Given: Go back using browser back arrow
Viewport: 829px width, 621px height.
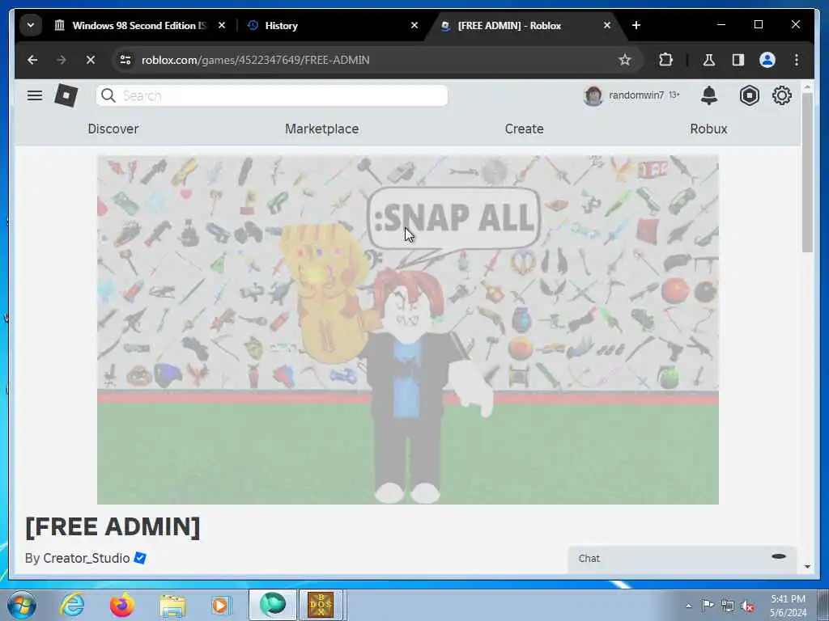Looking at the screenshot, I should coord(32,60).
